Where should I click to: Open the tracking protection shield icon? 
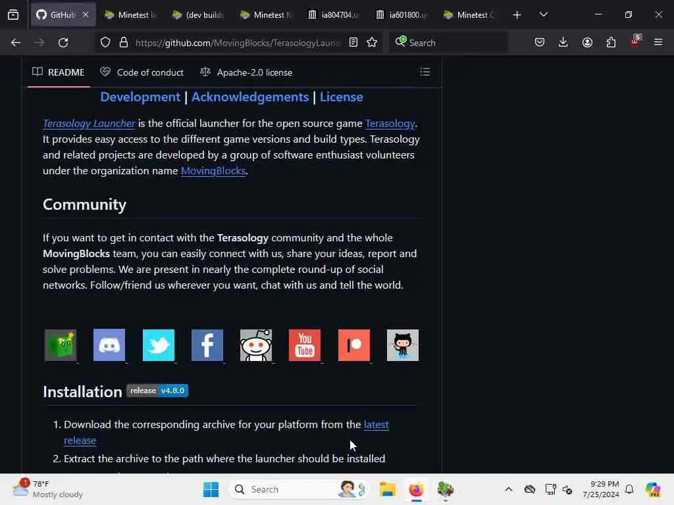(105, 43)
